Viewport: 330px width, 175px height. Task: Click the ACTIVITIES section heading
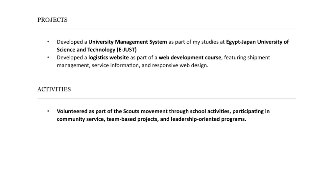[54, 89]
